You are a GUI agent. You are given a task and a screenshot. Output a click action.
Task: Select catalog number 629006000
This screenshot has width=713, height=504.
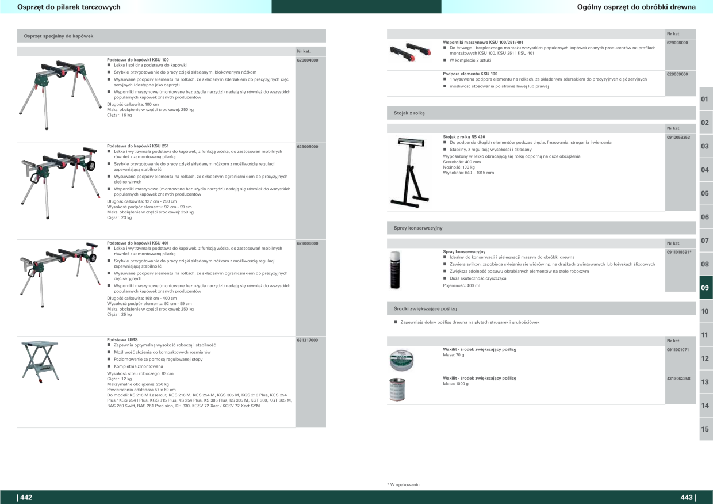(308, 243)
